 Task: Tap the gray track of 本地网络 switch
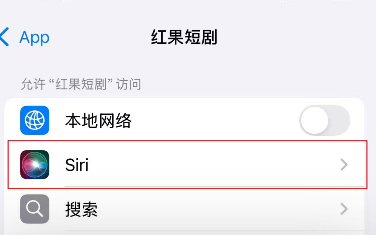tap(340, 120)
